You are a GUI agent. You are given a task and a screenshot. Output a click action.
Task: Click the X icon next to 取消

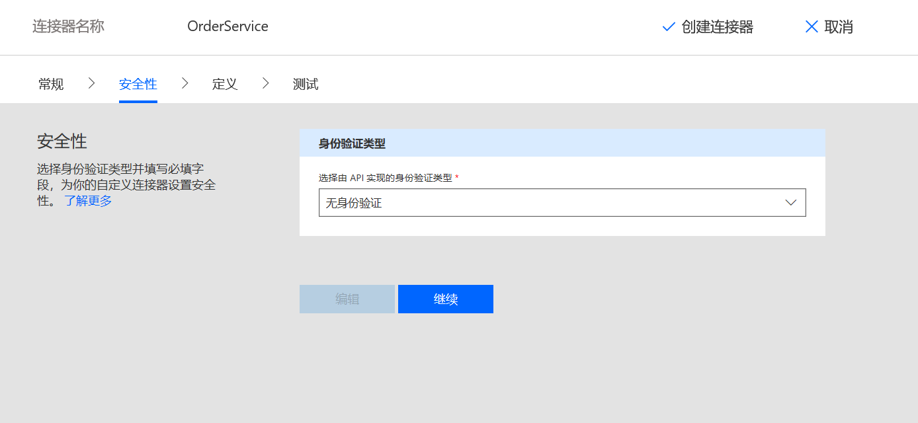[x=812, y=26]
